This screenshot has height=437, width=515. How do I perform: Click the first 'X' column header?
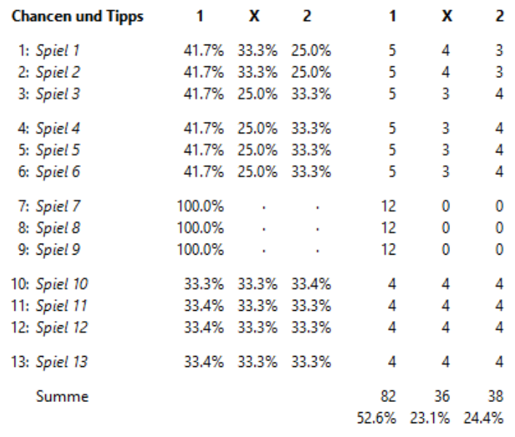[254, 16]
